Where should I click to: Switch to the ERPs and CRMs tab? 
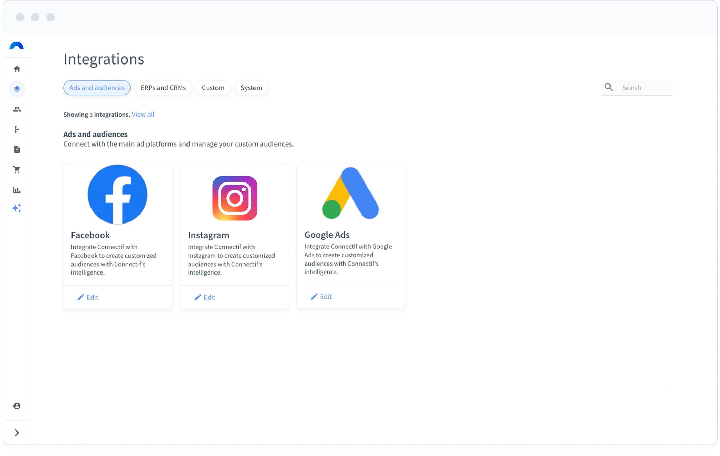(x=163, y=88)
